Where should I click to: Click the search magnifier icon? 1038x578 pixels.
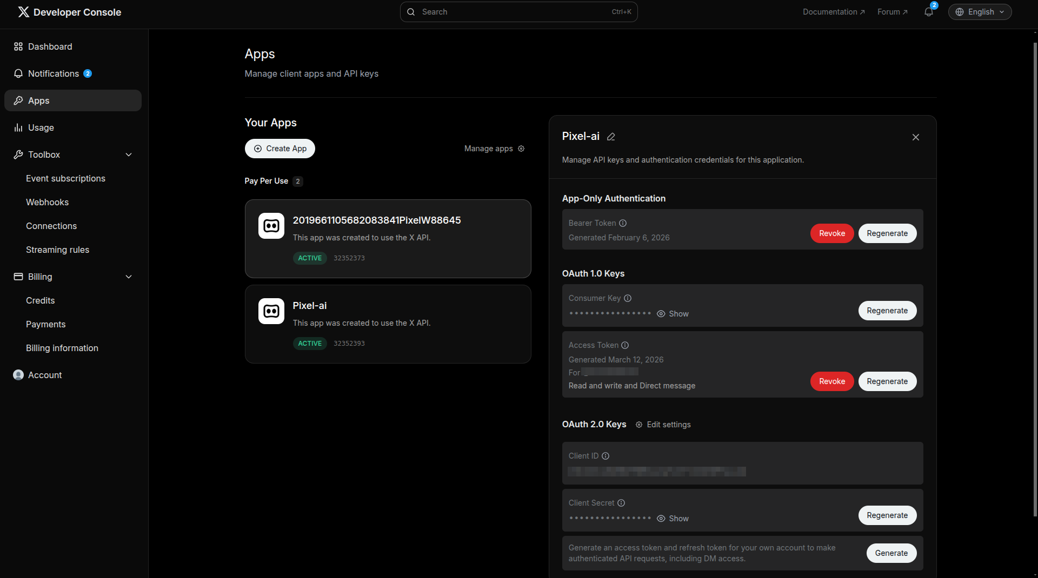coord(411,12)
